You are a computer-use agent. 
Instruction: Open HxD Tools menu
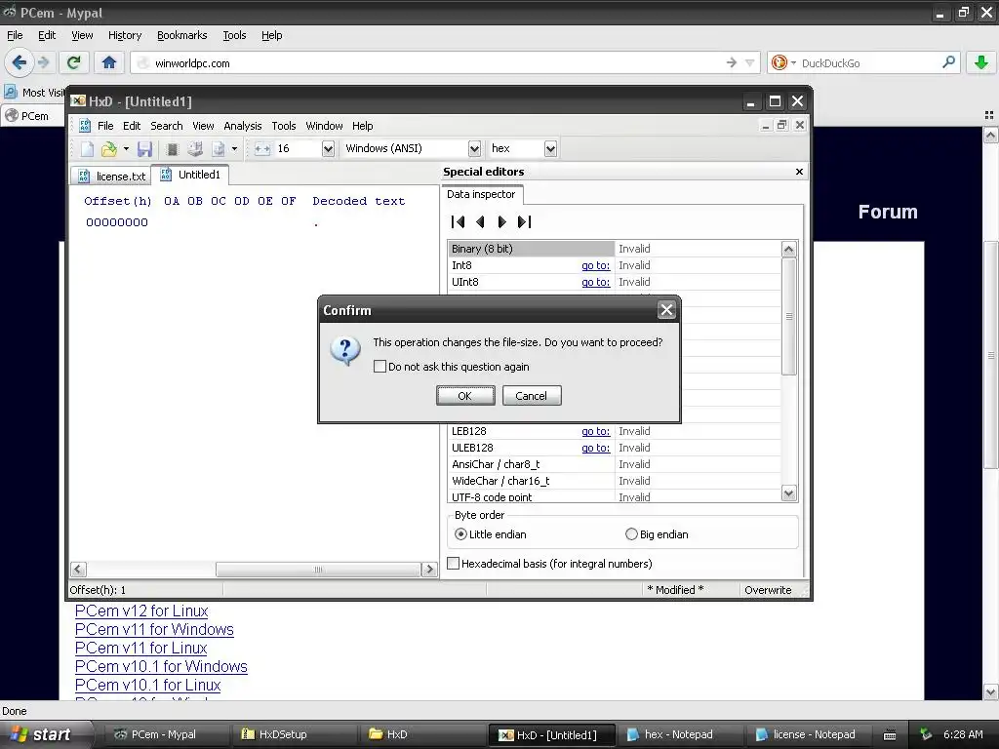tap(284, 126)
